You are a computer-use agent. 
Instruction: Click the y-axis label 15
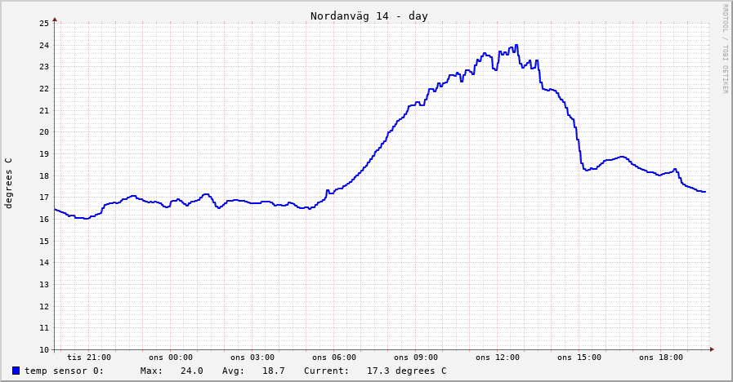tap(44, 241)
